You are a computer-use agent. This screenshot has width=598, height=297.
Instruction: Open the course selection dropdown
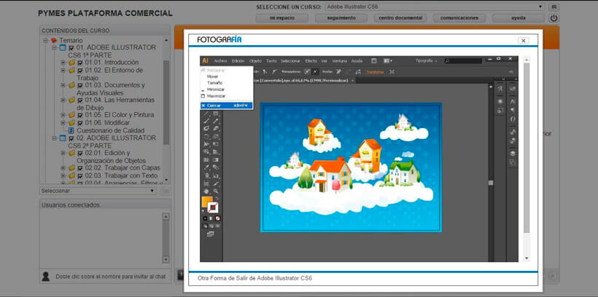tap(435, 7)
